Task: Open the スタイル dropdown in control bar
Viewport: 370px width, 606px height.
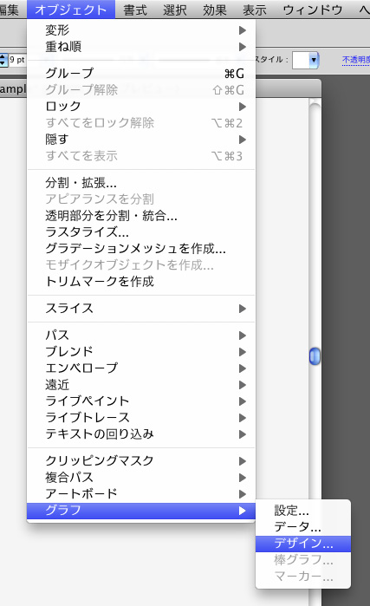Action: click(x=306, y=60)
